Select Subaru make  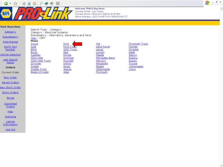coord(133,58)
